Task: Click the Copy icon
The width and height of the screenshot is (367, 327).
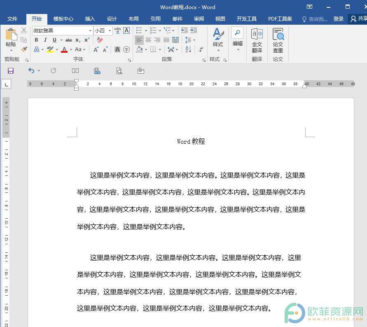Action: (23, 40)
